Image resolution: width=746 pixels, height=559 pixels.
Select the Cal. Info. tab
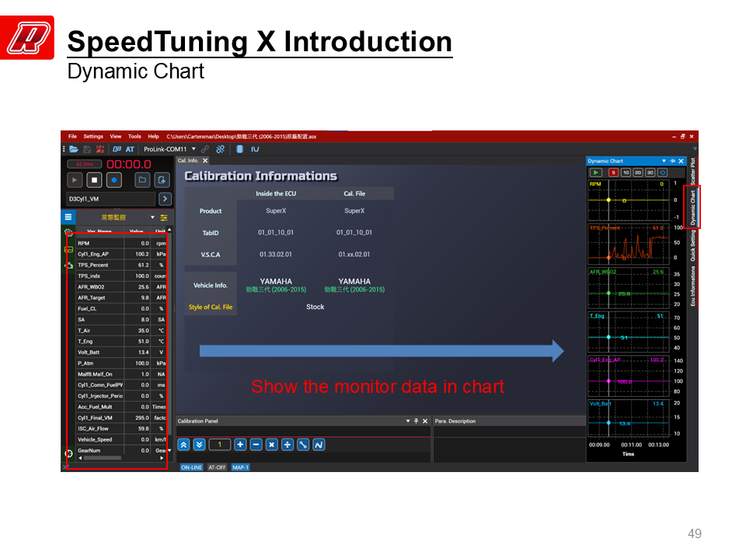pos(188,161)
